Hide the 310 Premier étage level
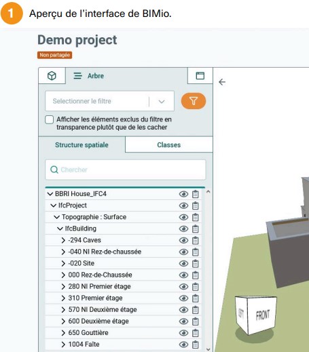This screenshot has height=352, width=309. click(183, 298)
